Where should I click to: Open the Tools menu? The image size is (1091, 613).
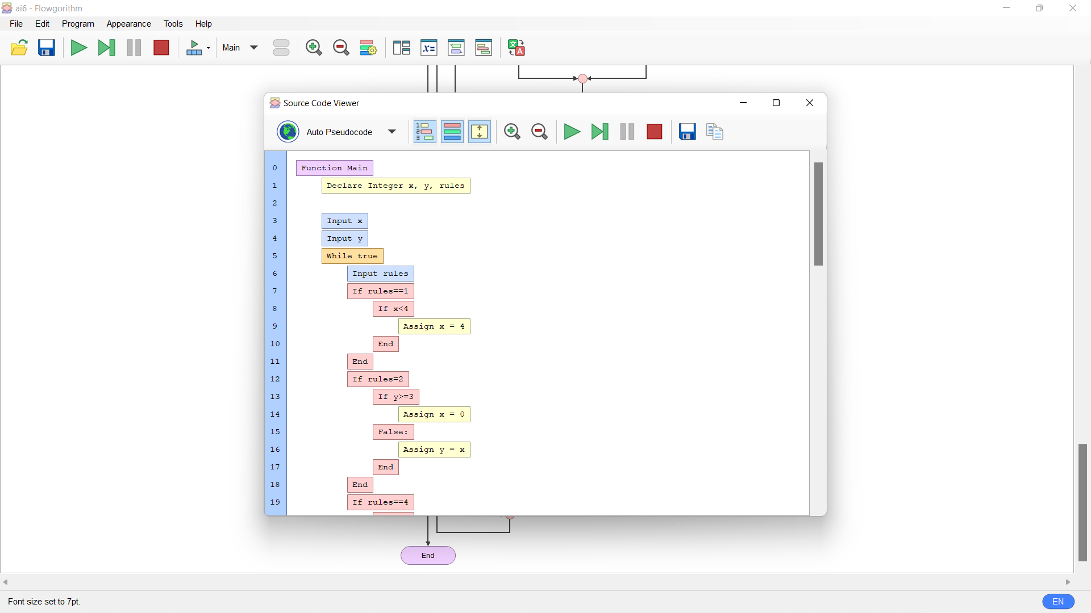(173, 24)
